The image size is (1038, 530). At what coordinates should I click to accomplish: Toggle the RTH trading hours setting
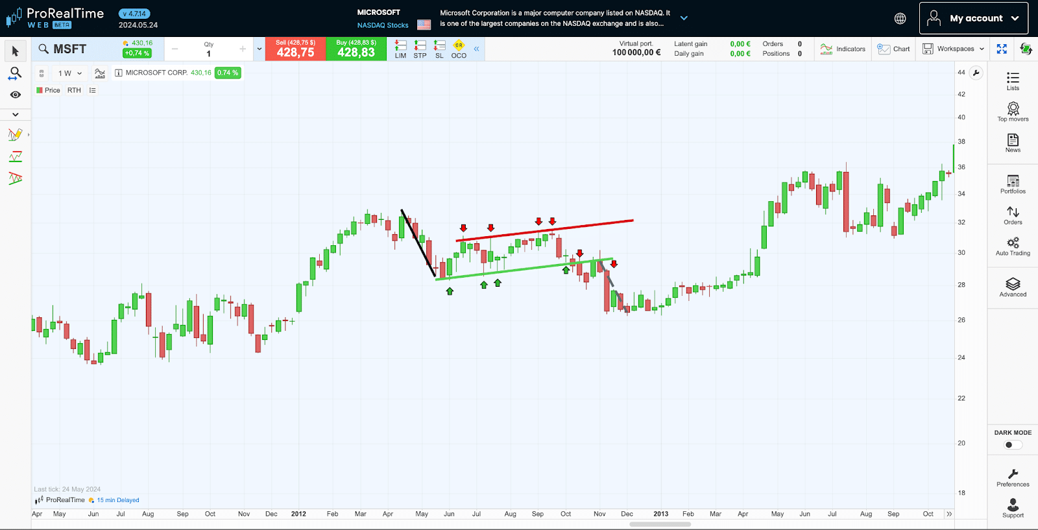pos(74,90)
